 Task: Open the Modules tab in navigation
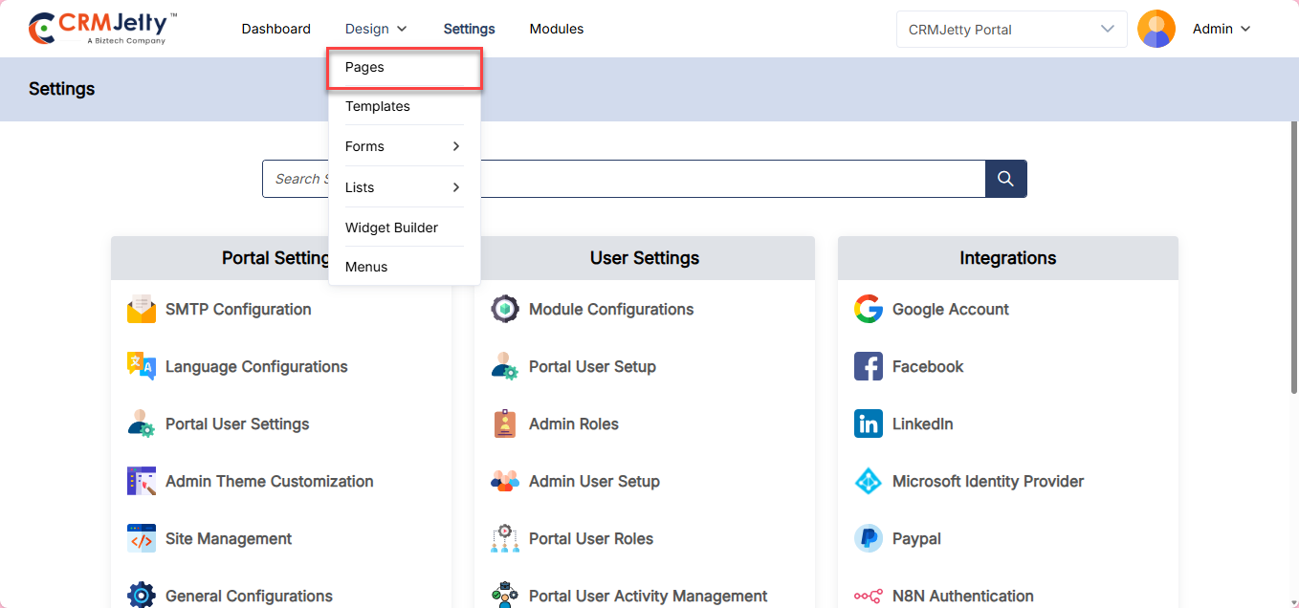pyautogui.click(x=556, y=29)
